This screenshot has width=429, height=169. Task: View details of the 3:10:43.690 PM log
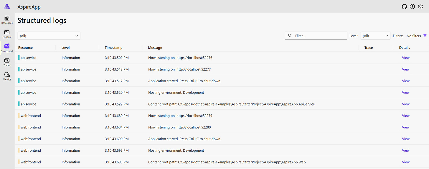(x=406, y=139)
